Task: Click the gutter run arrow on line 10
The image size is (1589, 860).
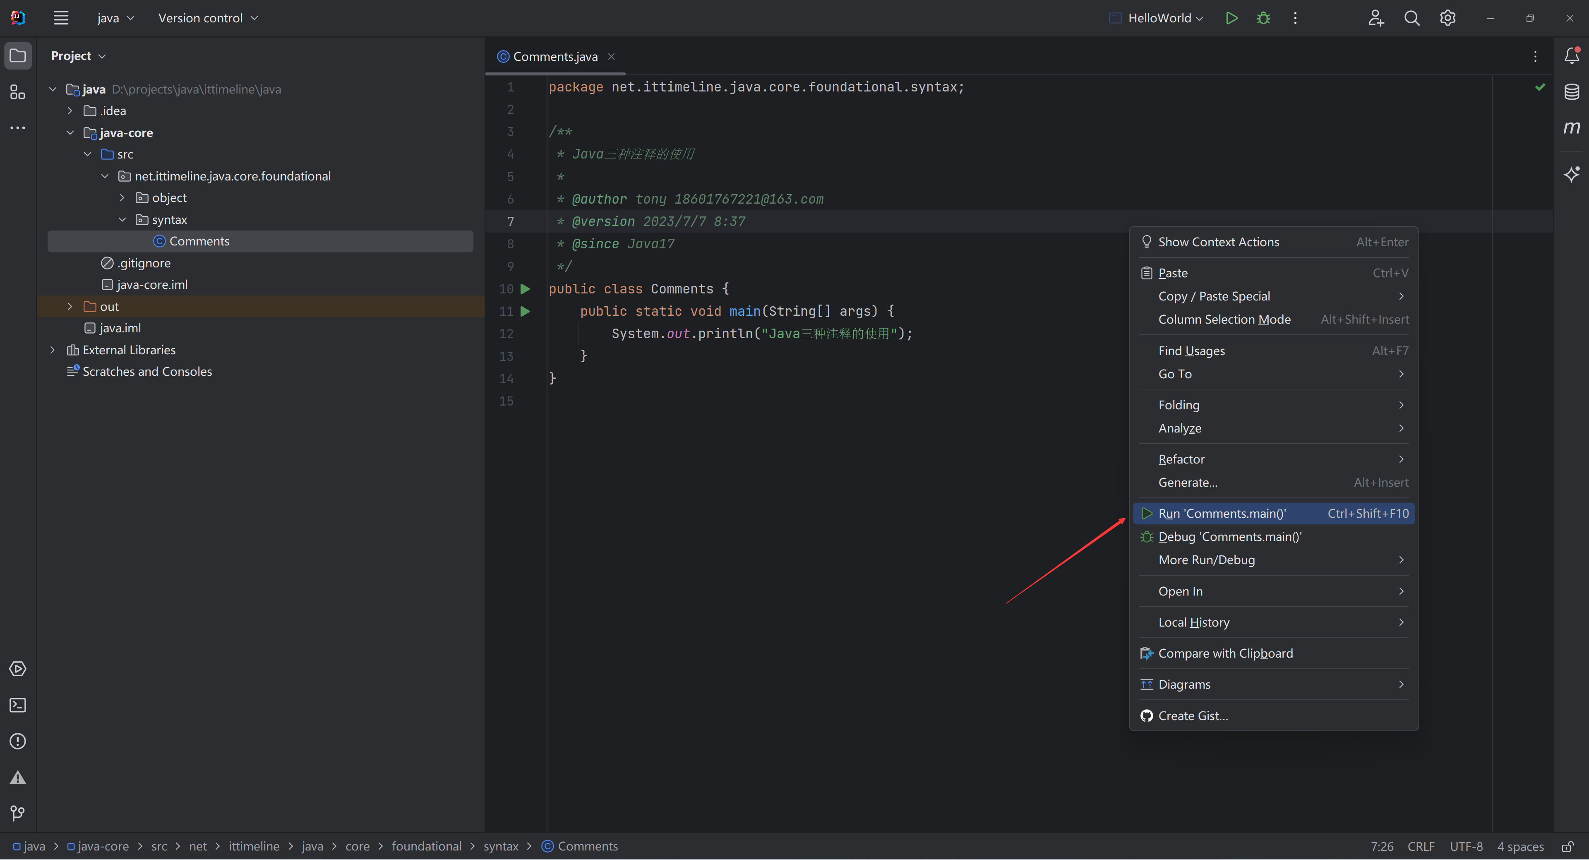Action: [526, 289]
